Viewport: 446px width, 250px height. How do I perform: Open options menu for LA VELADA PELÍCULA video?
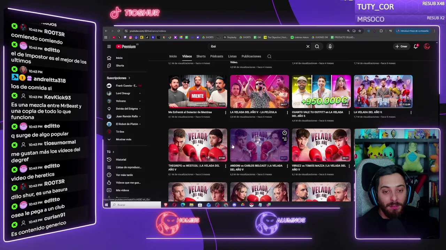[287, 112]
